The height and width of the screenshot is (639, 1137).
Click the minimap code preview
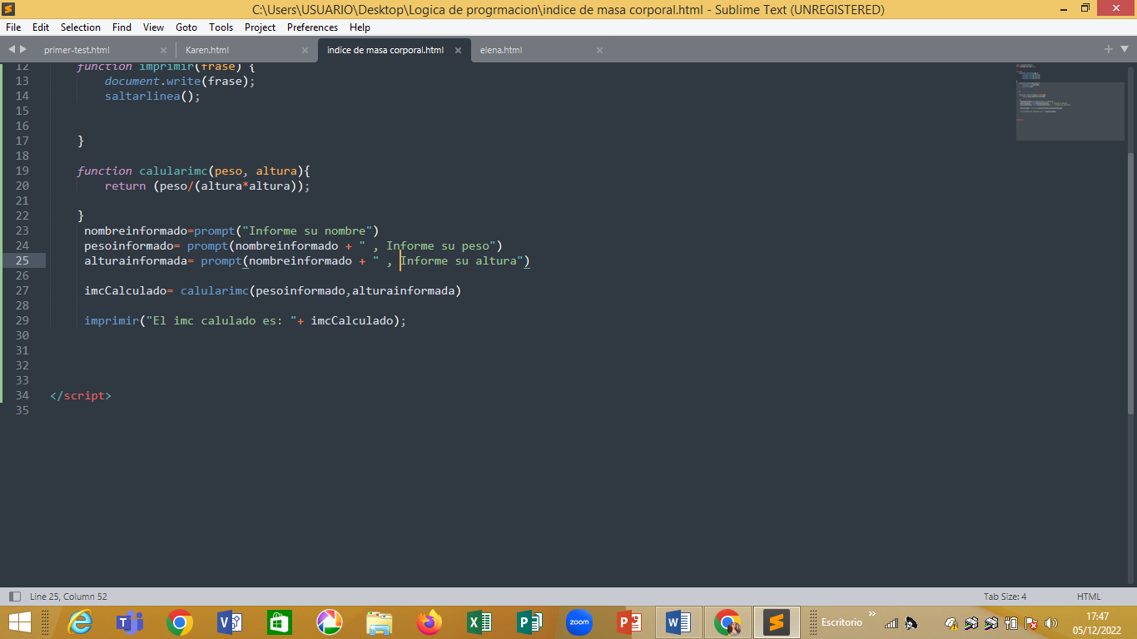(1070, 102)
